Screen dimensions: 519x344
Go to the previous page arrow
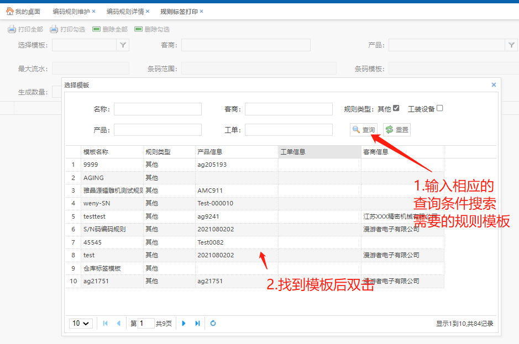coord(118,324)
